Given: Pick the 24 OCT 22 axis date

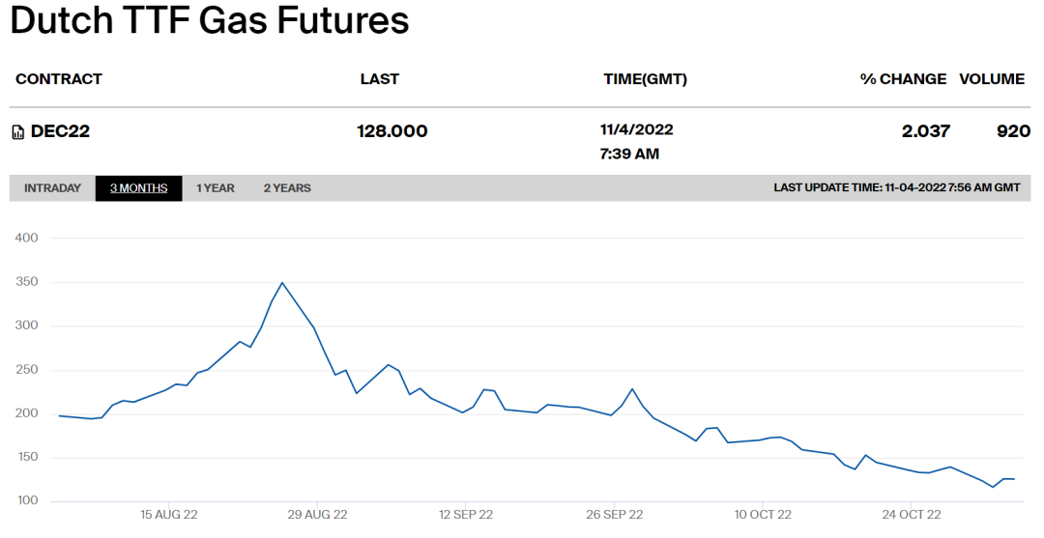Looking at the screenshot, I should [x=913, y=515].
